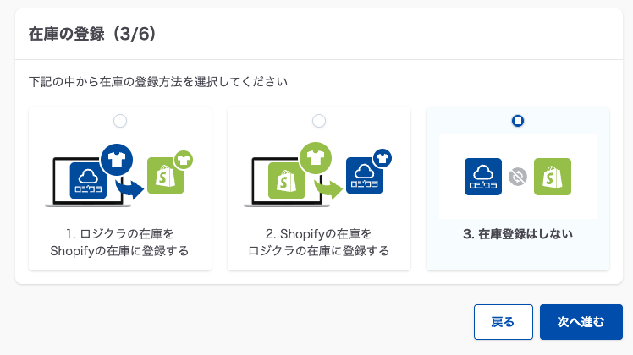This screenshot has height=355, width=633.
Task: Click label Shopifyの在庫をロジクラの在庫に登録する
Action: (x=319, y=242)
